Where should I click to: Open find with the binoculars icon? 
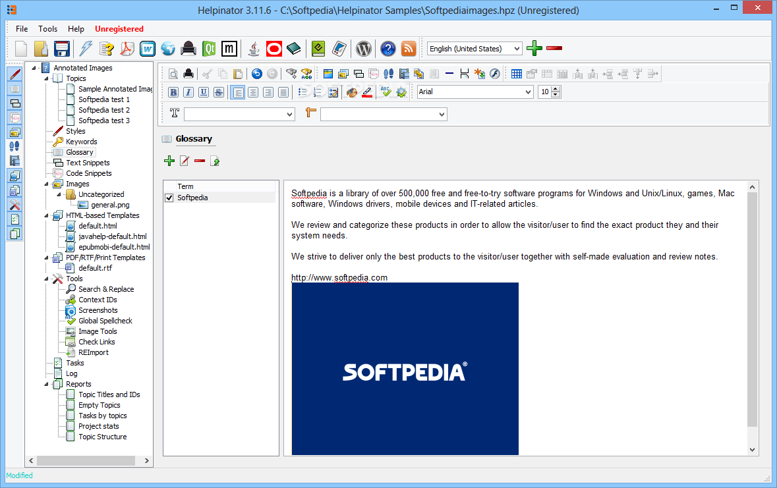291,74
